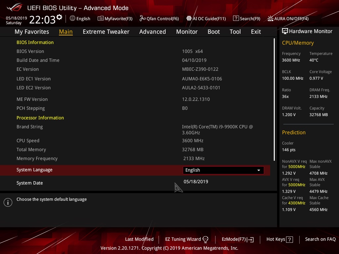
Task: Click Last Modified
Action: [x=139, y=239]
